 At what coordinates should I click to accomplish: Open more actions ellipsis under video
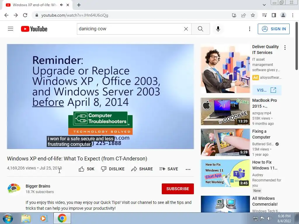(x=188, y=169)
